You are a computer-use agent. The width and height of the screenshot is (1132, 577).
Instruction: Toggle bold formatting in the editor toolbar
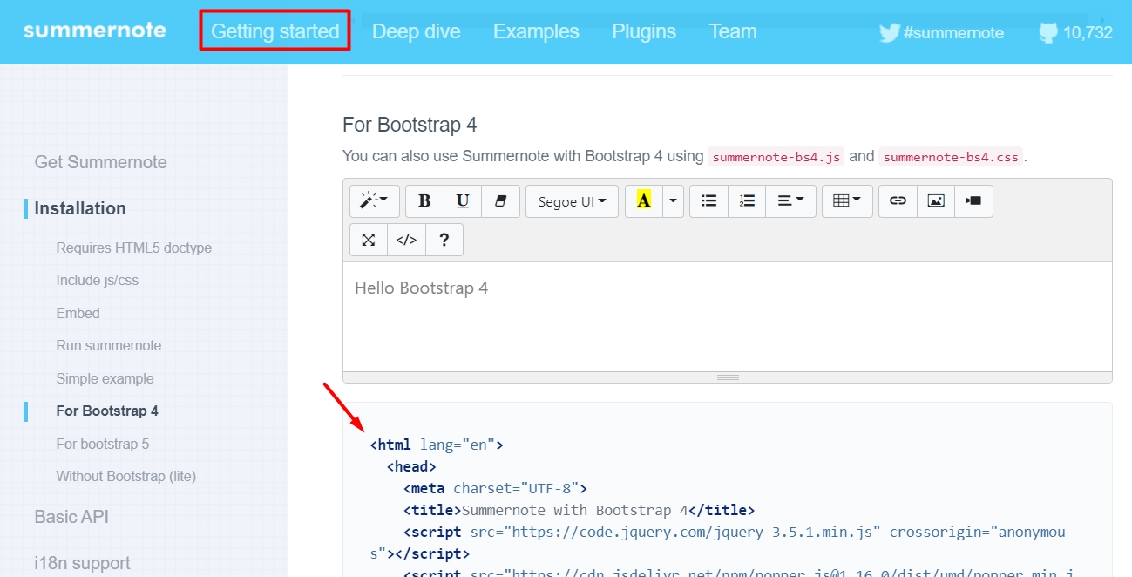pos(425,201)
